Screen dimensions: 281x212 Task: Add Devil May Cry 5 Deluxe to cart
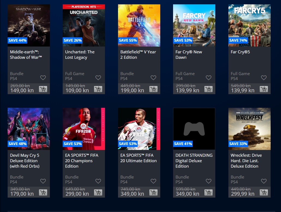[43, 192]
